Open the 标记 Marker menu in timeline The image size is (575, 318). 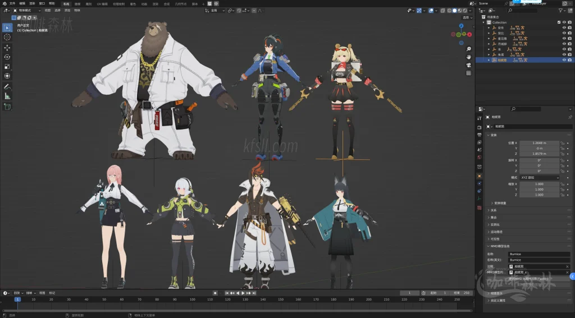(52, 293)
